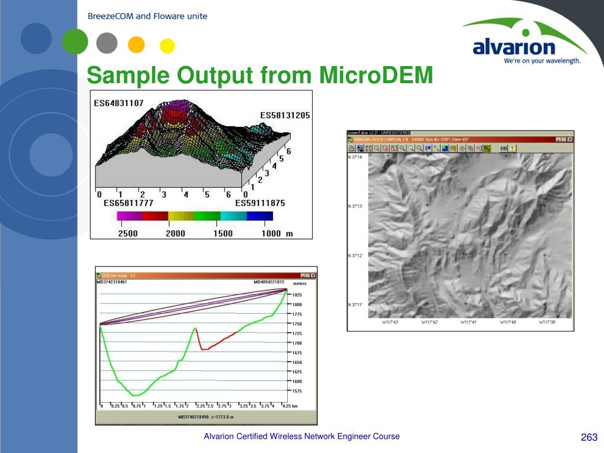Maximize the Hanging Rock Canyon map window
The image size is (604, 453).
click(x=564, y=139)
